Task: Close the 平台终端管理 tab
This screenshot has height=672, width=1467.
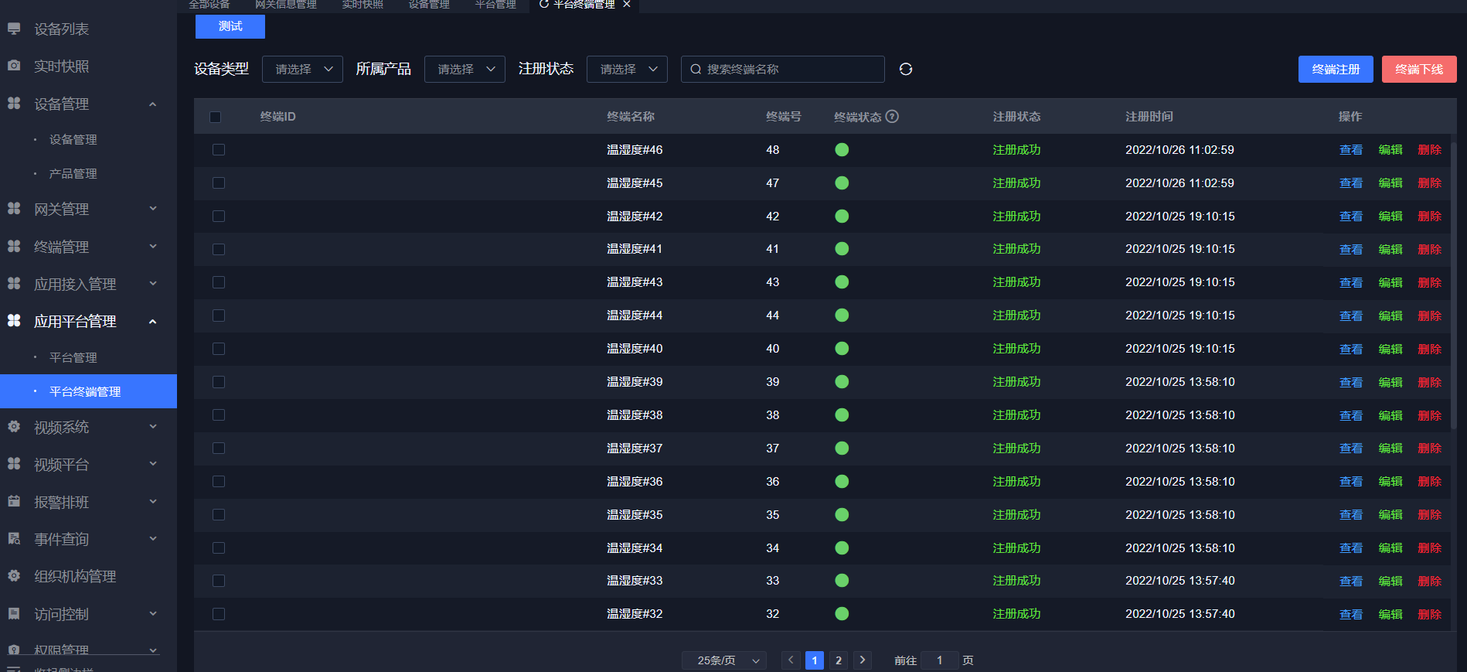Action: point(627,4)
